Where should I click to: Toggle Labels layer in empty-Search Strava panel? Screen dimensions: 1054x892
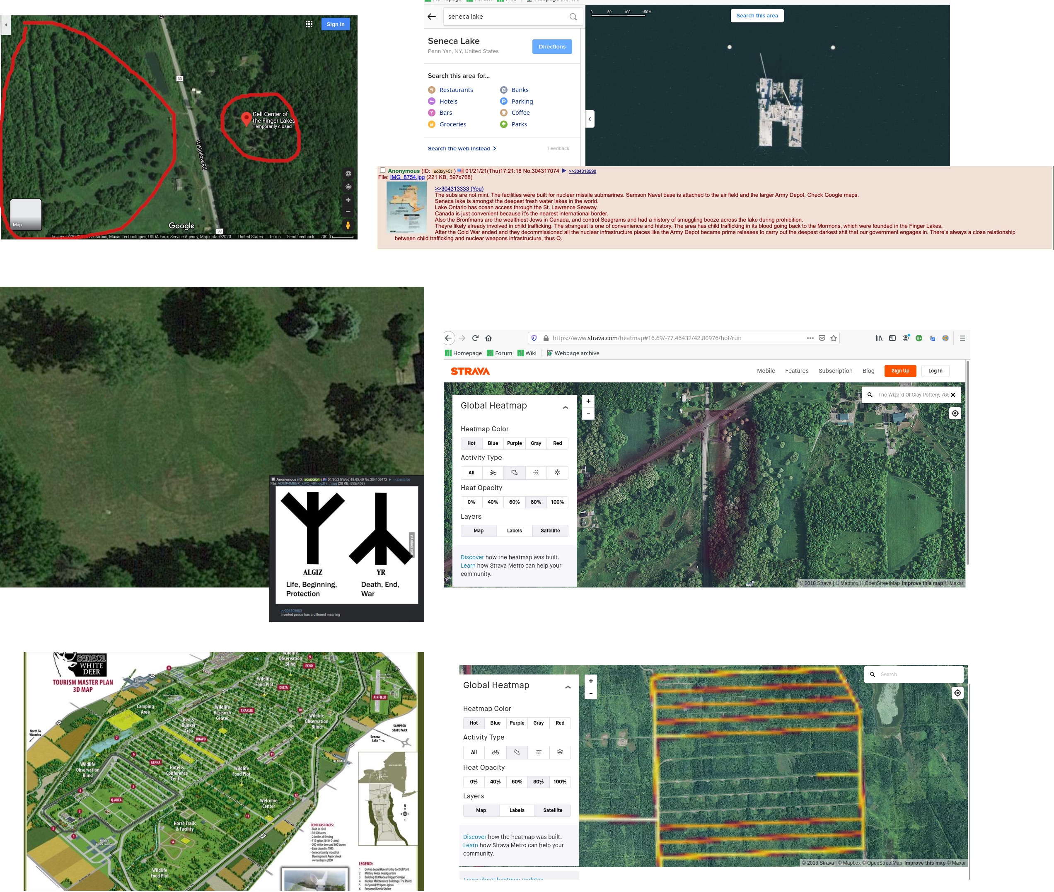517,810
